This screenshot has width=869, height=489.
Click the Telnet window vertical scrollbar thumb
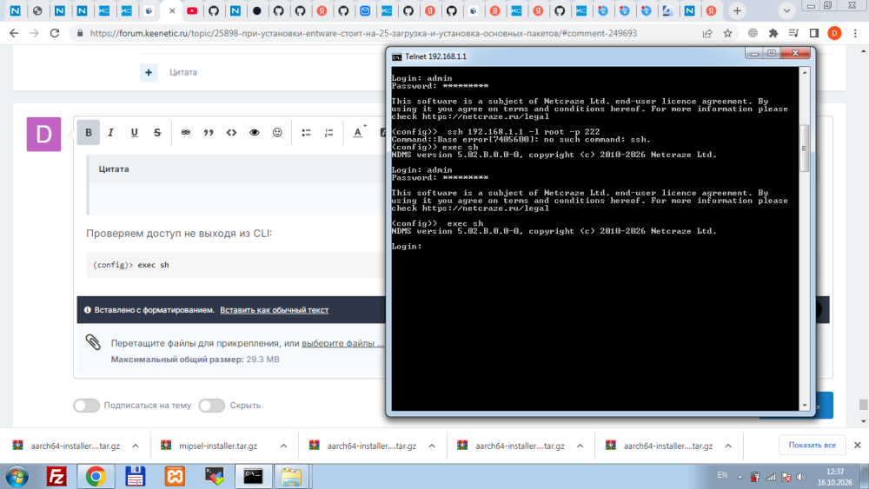804,149
